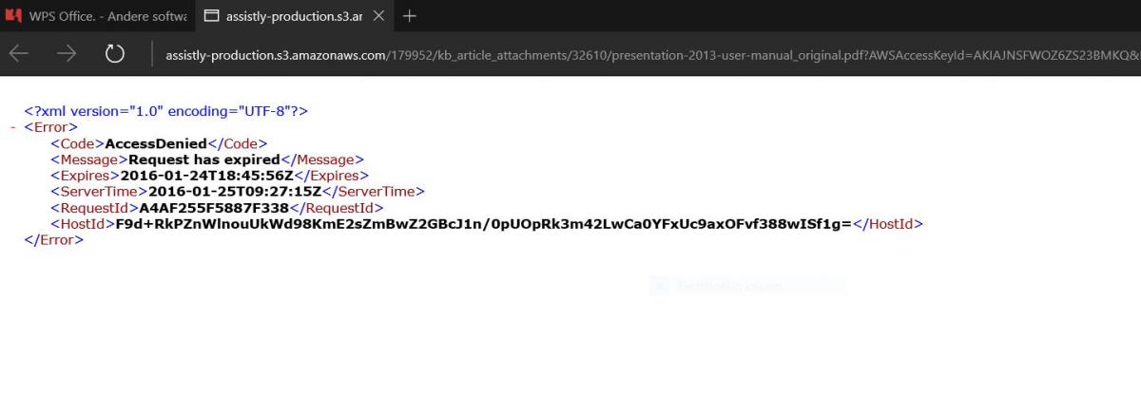Click the closing Error tag

pos(54,240)
